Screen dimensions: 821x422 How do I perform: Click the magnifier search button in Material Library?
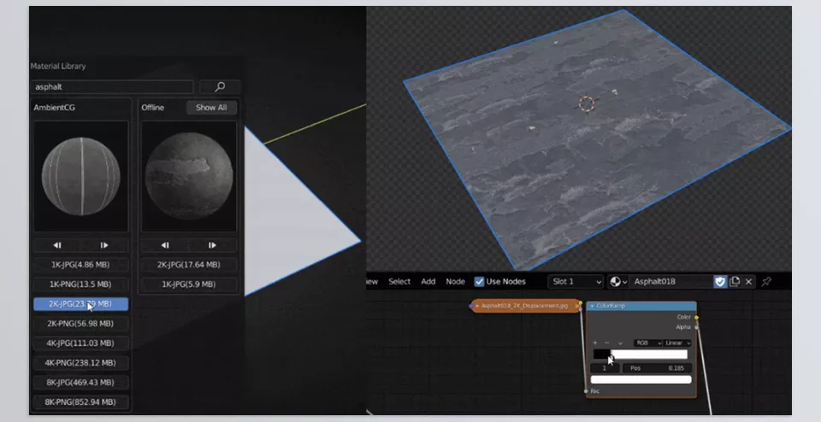pos(220,87)
